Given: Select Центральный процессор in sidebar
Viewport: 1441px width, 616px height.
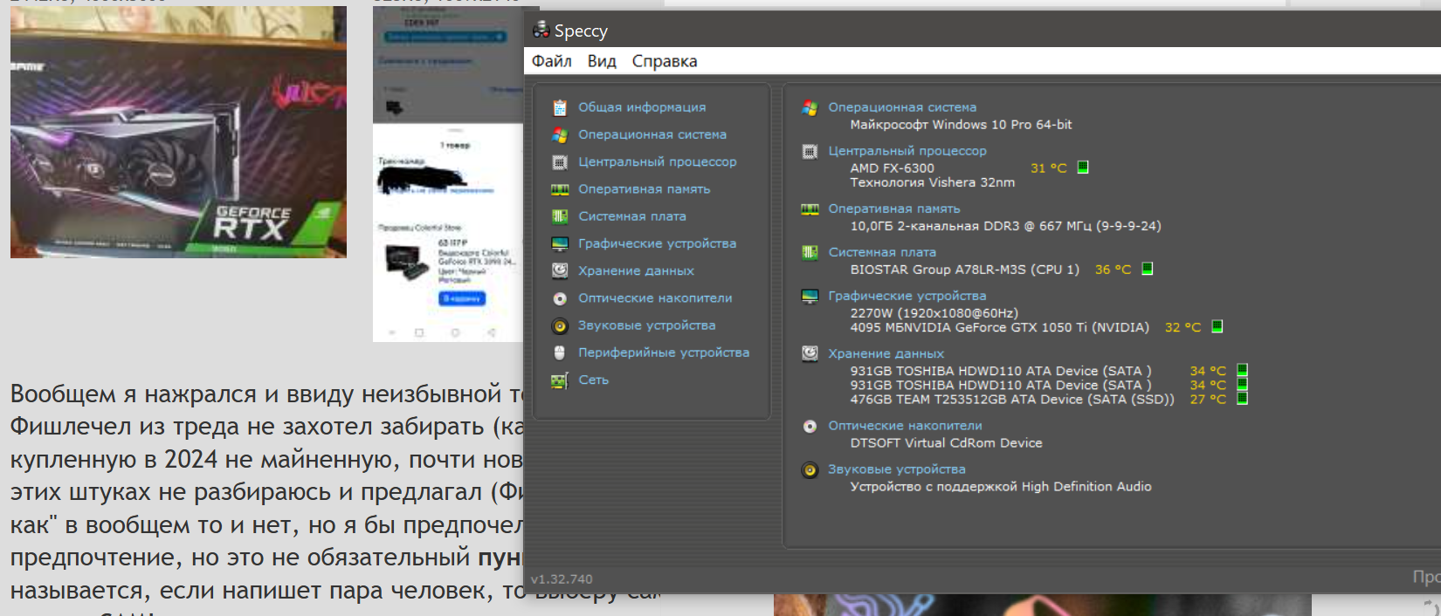Looking at the screenshot, I should [x=658, y=161].
